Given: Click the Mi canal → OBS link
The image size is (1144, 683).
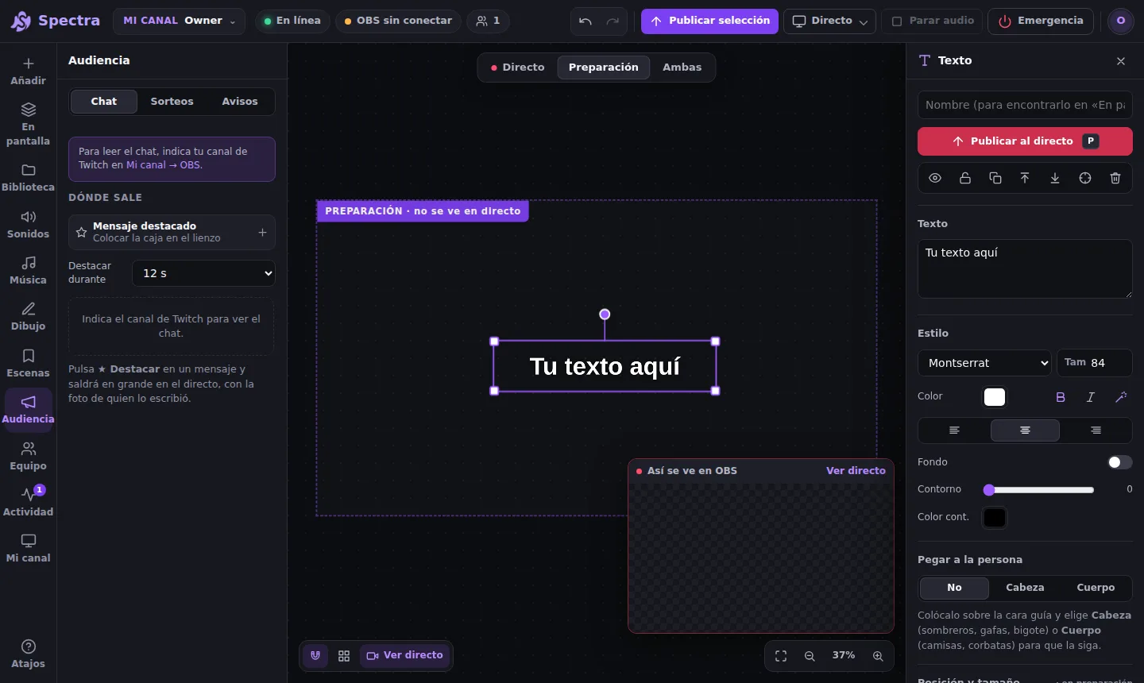Looking at the screenshot, I should pos(164,165).
